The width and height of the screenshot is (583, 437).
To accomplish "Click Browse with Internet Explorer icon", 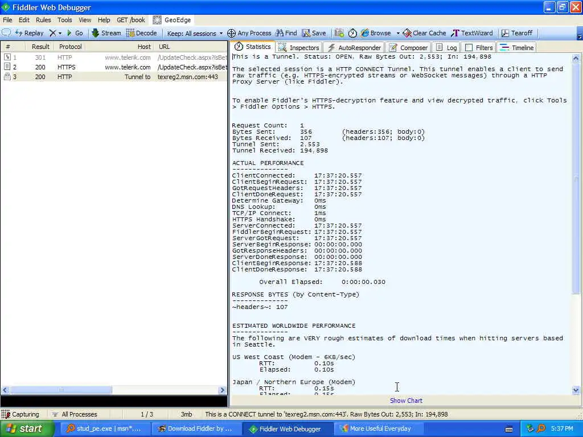I will 365,33.
